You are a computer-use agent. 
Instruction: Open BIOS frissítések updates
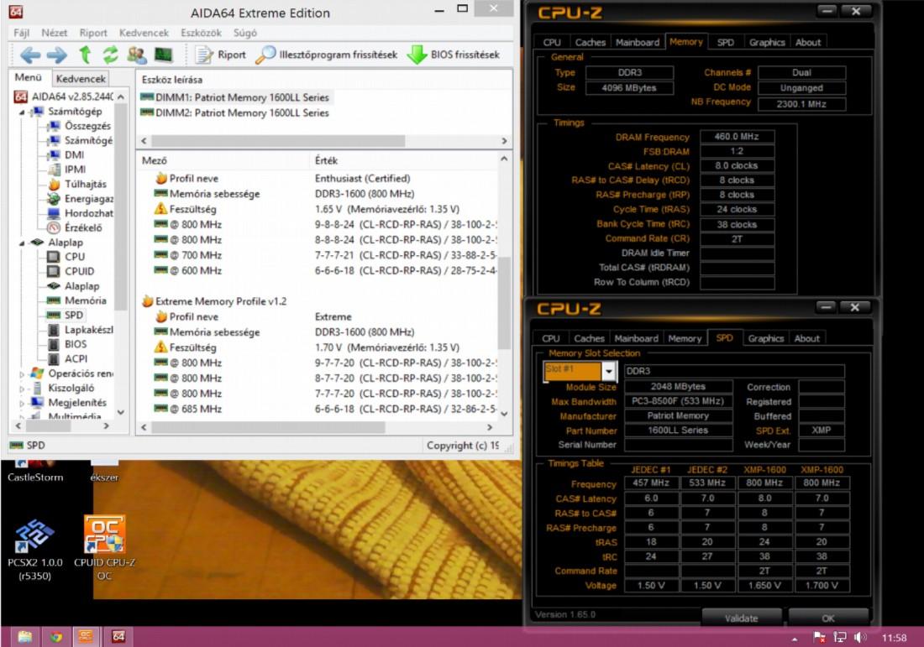click(x=454, y=55)
